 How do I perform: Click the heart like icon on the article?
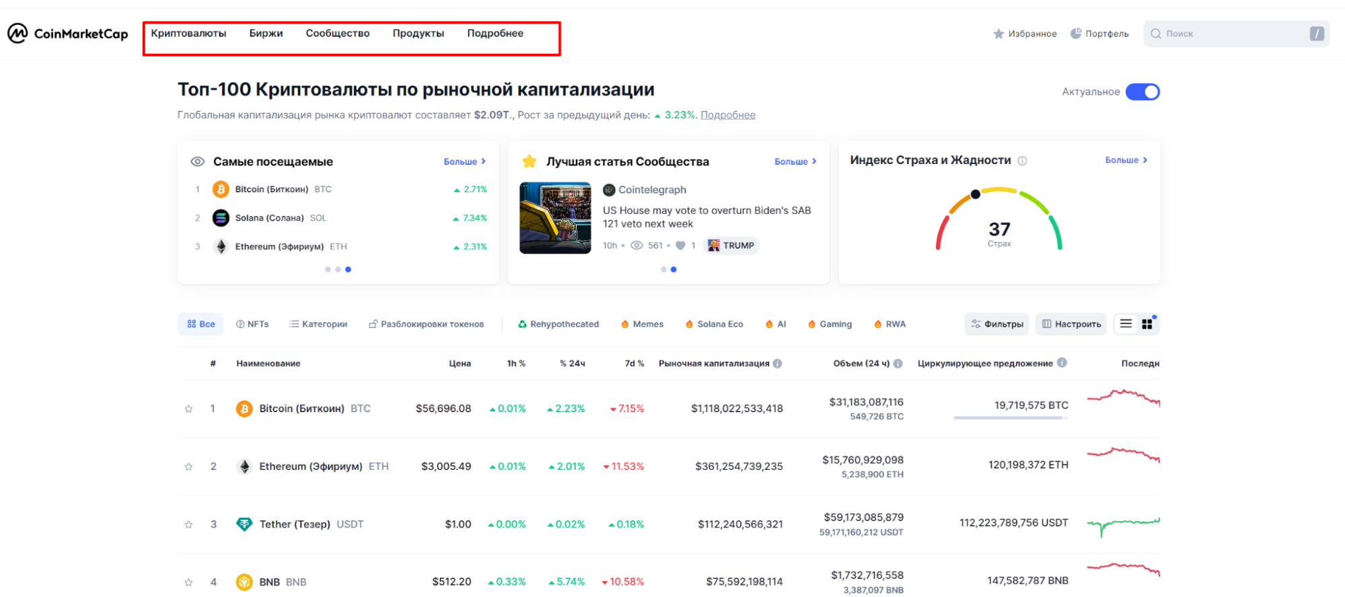(680, 245)
